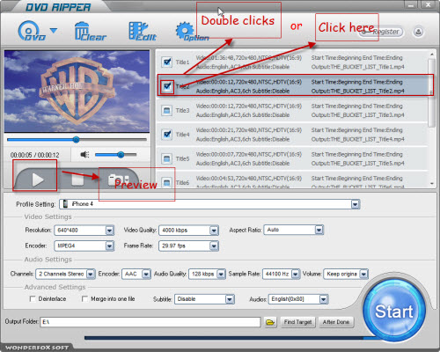Uncheck the Title4 checkbox
Screen dimensions: 440x352
(167, 135)
